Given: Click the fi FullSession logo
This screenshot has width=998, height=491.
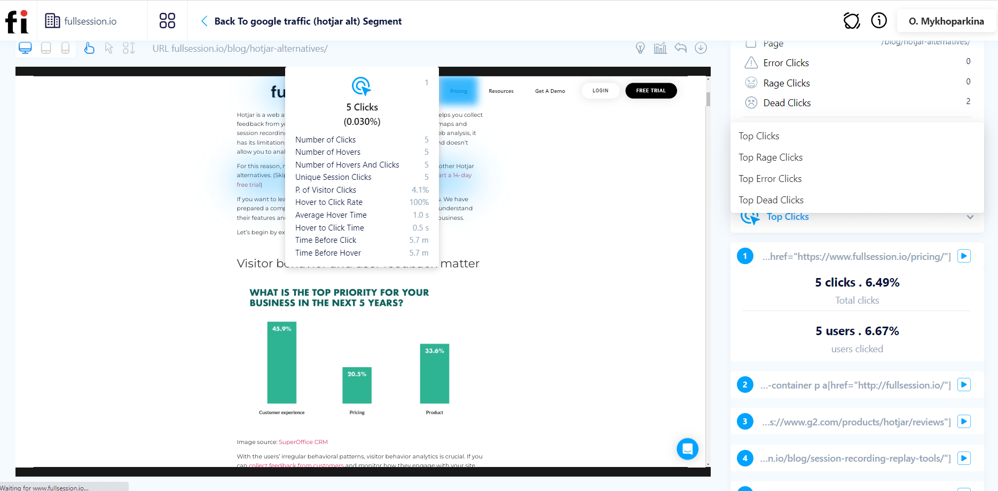Looking at the screenshot, I should [x=17, y=21].
